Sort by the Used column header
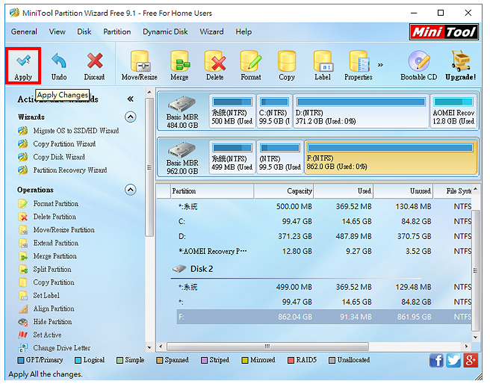This screenshot has width=490, height=384. pos(344,191)
